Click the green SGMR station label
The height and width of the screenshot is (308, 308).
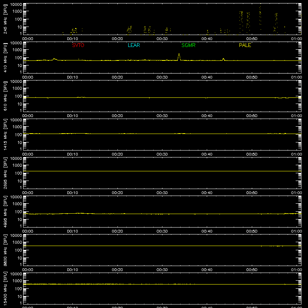pos(188,45)
